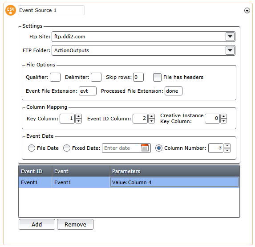Click the Parameters column header
255x247 pixels.
pyautogui.click(x=174, y=171)
